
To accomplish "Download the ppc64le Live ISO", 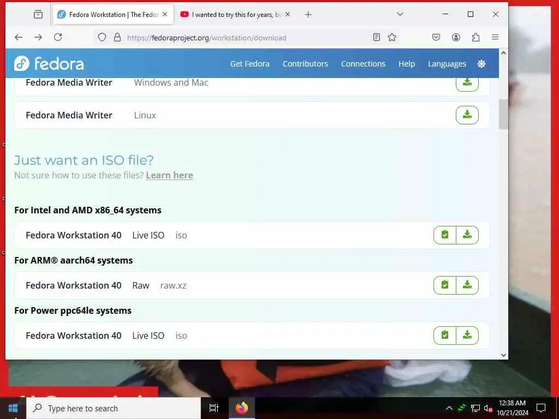I will [x=467, y=336].
